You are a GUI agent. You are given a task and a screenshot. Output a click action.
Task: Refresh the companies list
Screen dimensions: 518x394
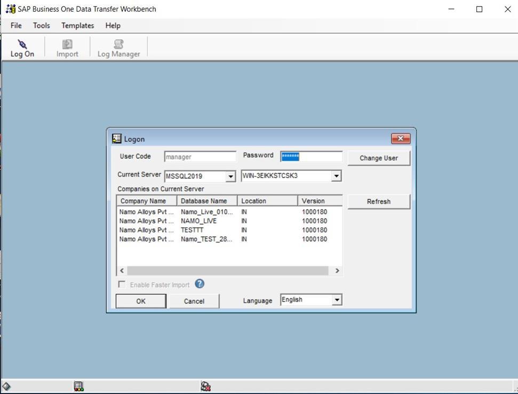point(378,202)
